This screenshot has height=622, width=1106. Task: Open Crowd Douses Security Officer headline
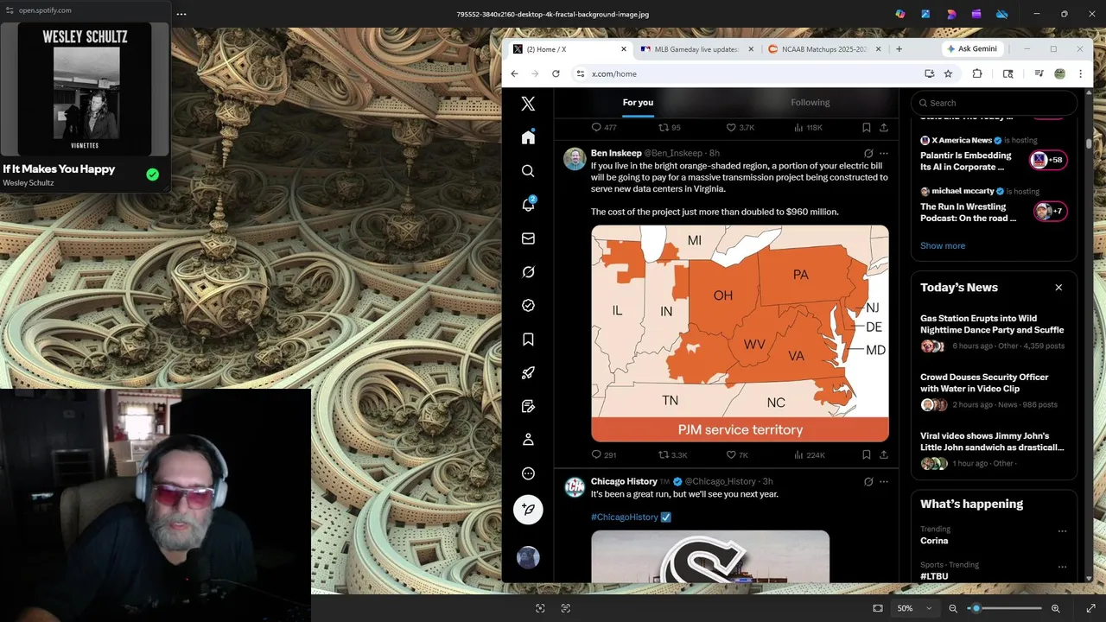point(984,383)
